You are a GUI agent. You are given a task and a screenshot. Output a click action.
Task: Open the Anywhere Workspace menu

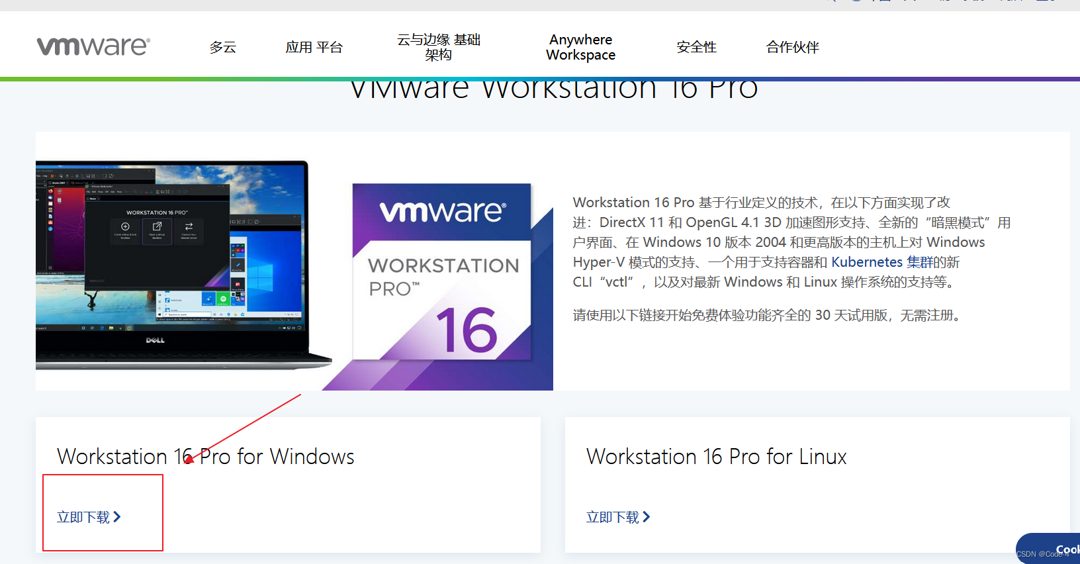(x=581, y=47)
